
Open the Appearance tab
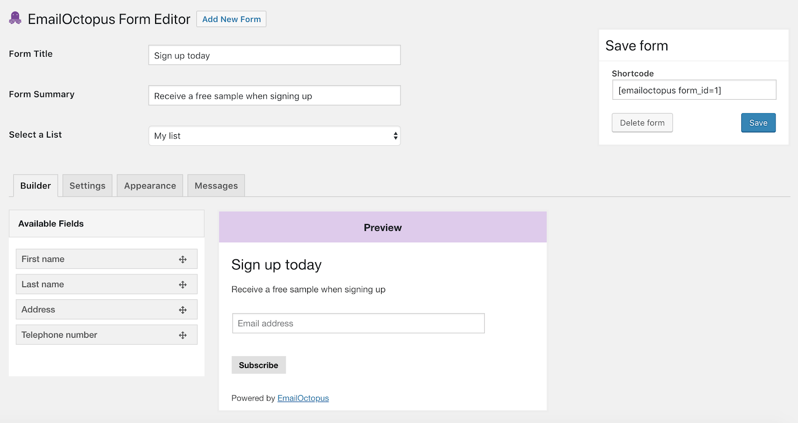150,185
